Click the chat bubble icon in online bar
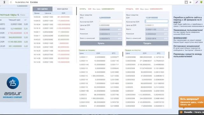 point(181,112)
